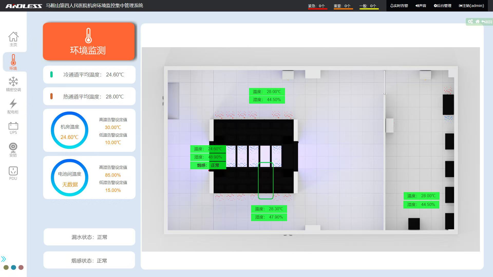Image resolution: width=493 pixels, height=277 pixels.
Task: Select the blue theme dot
Action: point(14,268)
